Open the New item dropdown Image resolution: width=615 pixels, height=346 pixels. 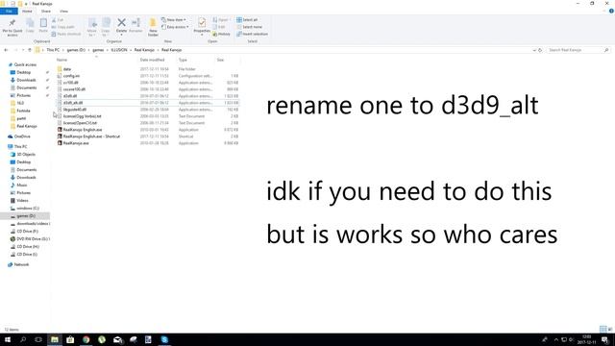pyautogui.click(x=174, y=19)
